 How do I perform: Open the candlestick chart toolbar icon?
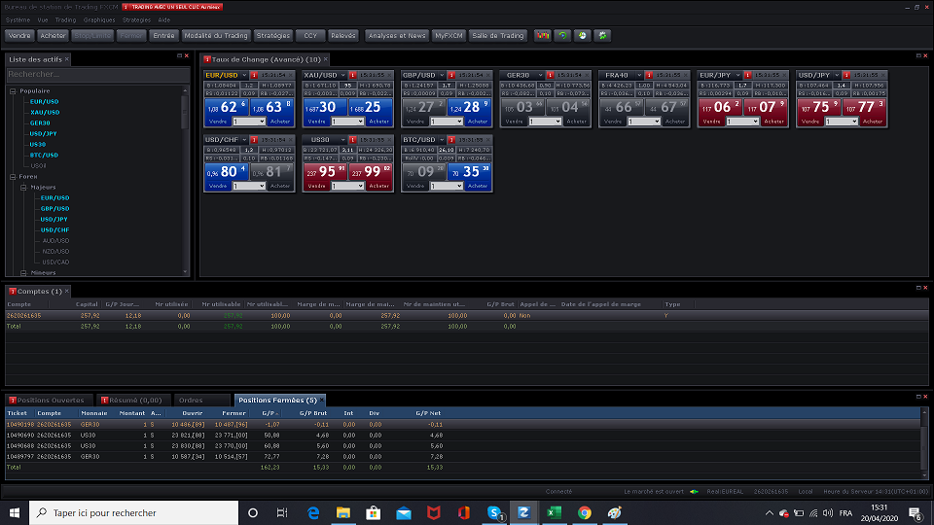(x=542, y=36)
